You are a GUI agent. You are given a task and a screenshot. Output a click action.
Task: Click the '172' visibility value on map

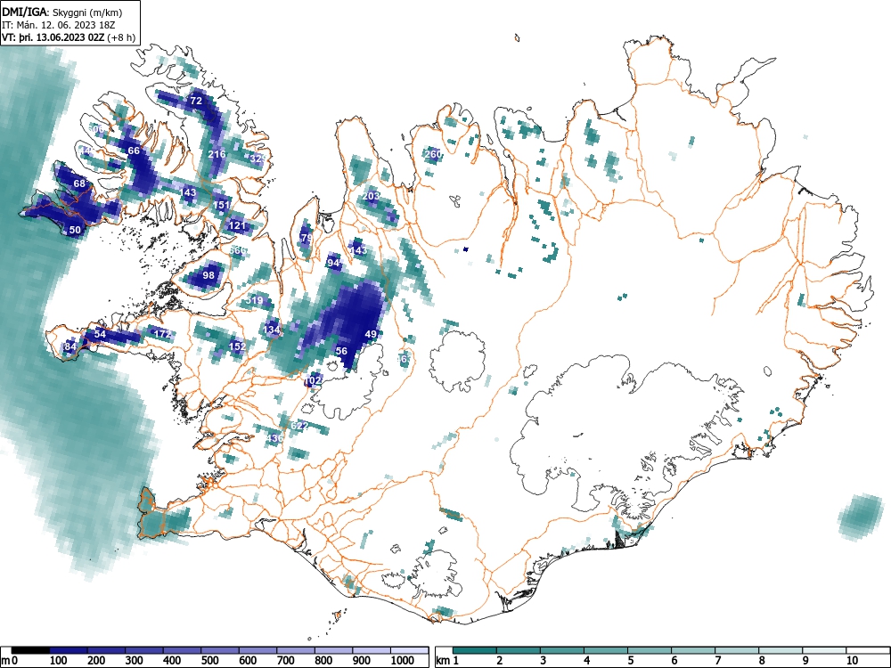tap(163, 334)
